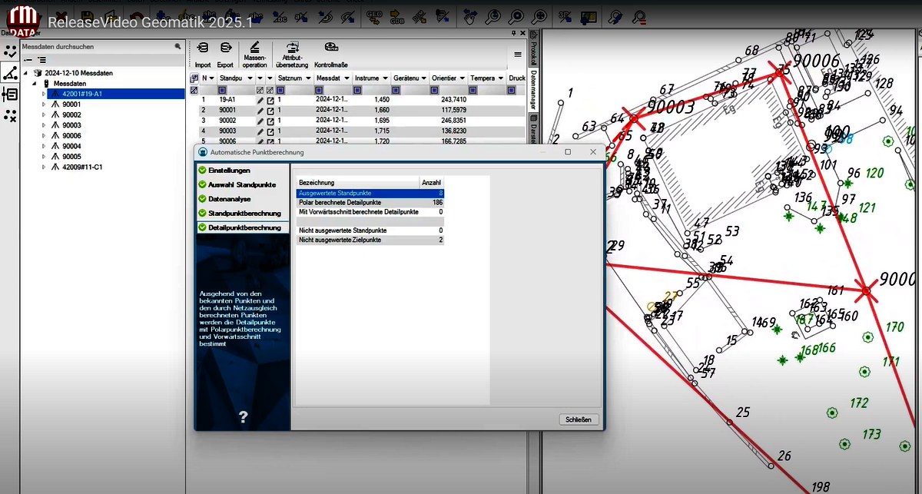Toggle filter box under Messdat column

pos(320,90)
